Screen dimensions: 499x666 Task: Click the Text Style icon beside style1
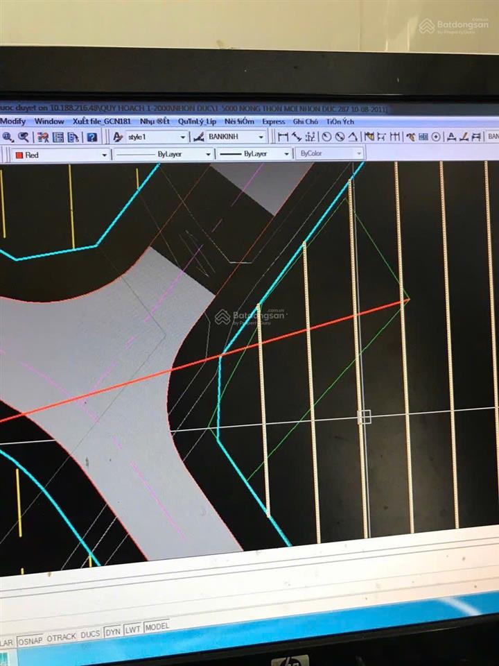118,137
